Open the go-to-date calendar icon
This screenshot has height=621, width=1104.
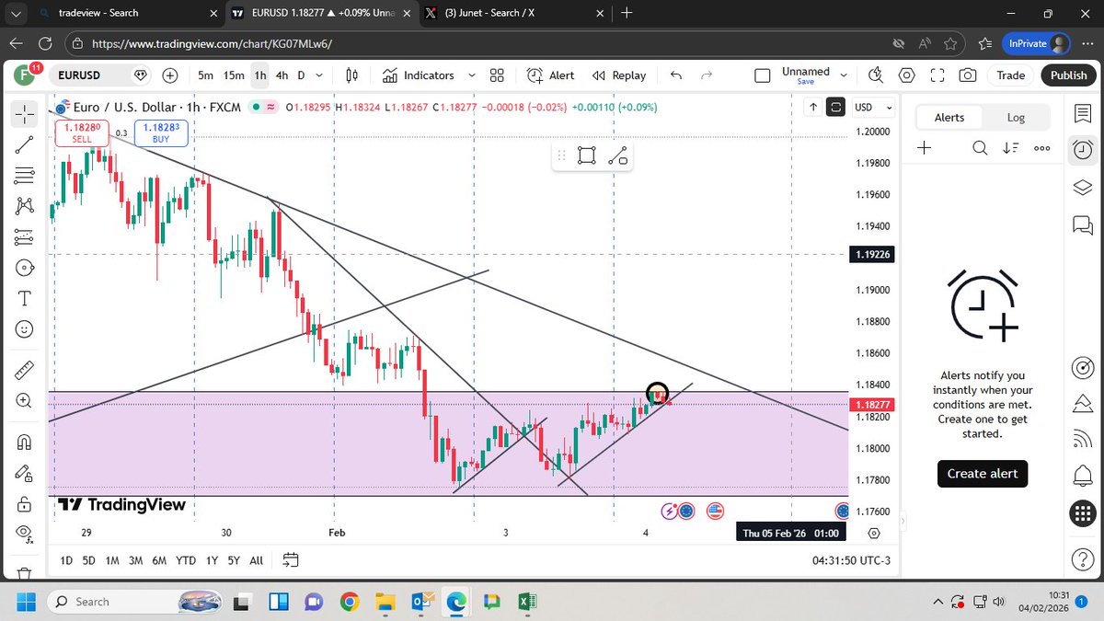[x=291, y=559]
